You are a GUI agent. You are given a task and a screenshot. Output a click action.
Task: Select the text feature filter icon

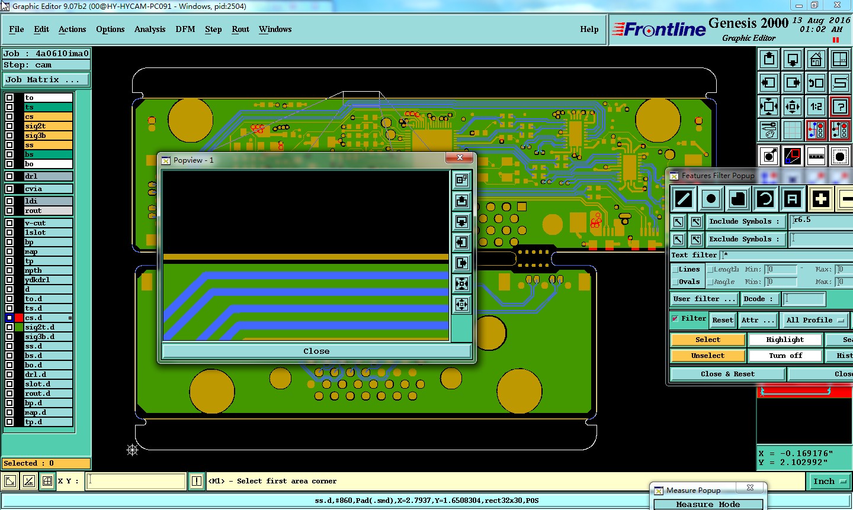click(793, 199)
